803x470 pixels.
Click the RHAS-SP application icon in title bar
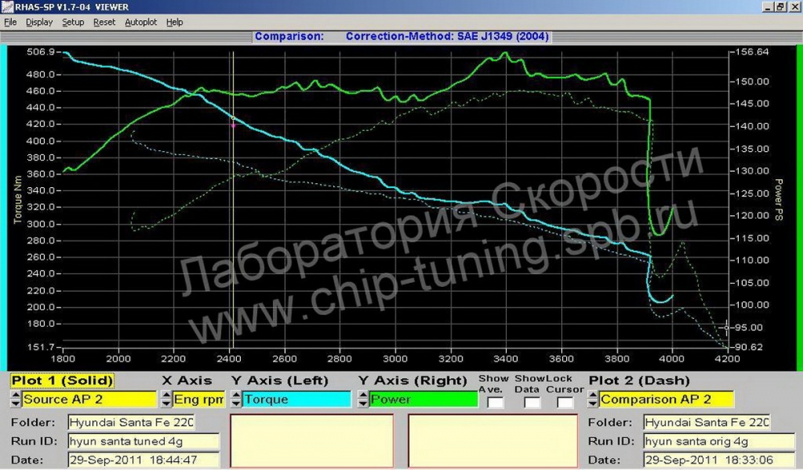click(x=6, y=6)
